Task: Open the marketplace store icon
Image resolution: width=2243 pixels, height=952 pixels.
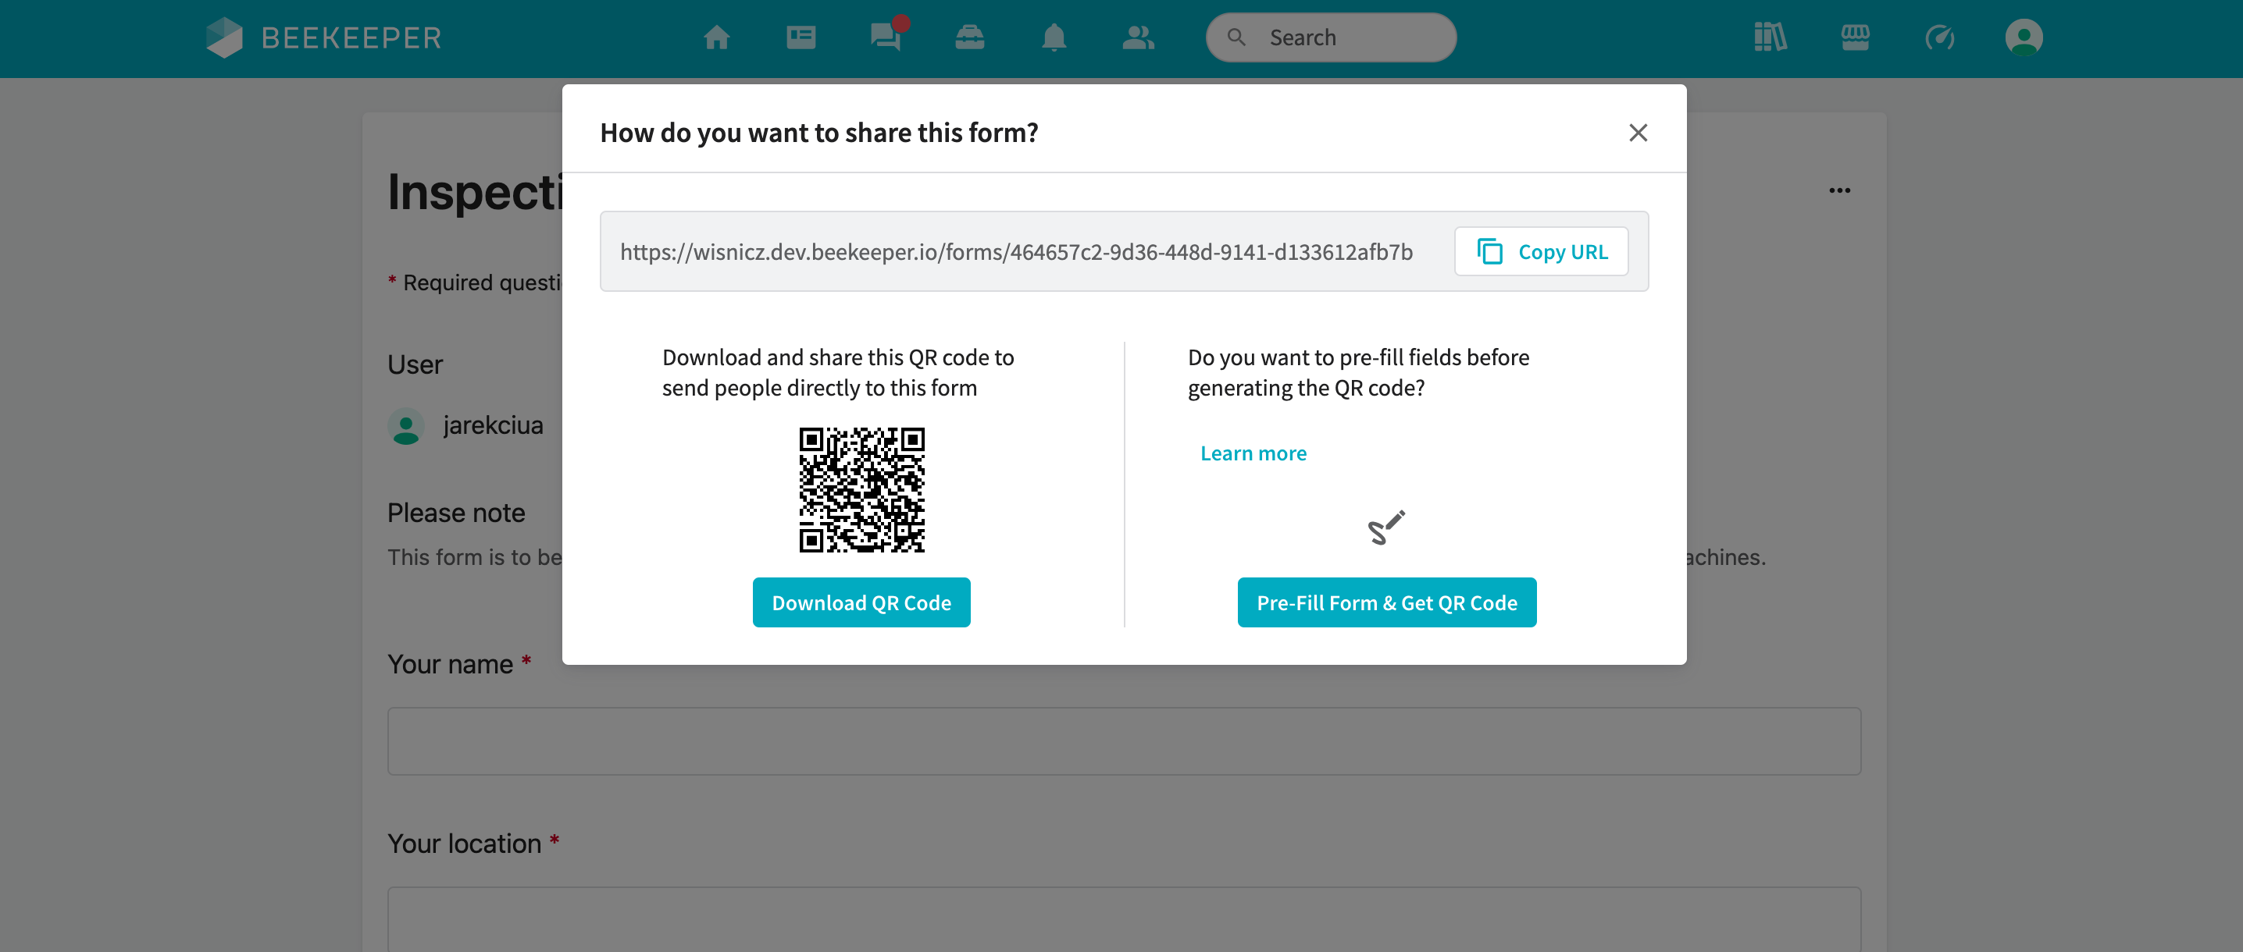Action: [x=1855, y=37]
